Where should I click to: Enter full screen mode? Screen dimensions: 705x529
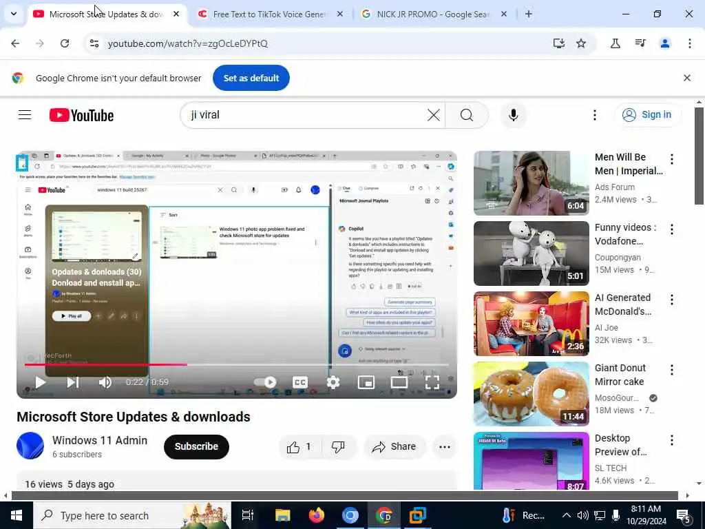pos(432,382)
